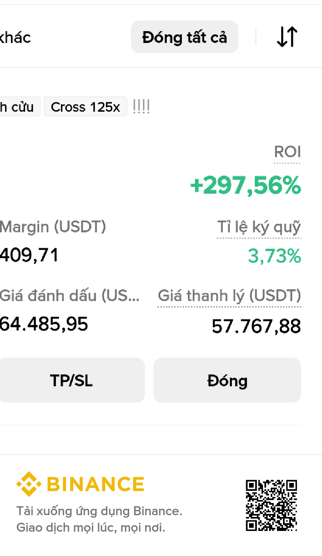Open the TP/SL settings
Screen dimensions: 322x556
tap(72, 380)
